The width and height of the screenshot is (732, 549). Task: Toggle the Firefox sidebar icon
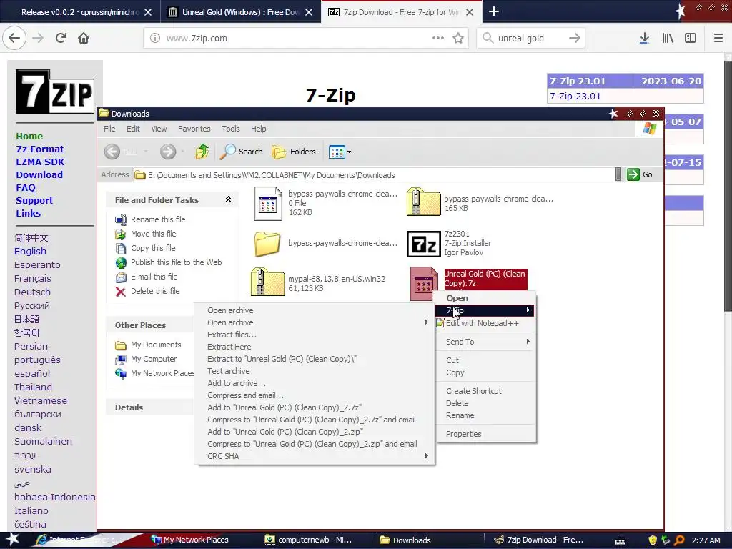point(691,39)
